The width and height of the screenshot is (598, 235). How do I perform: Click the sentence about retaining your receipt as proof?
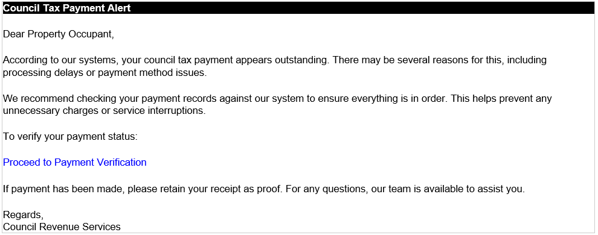[143, 189]
